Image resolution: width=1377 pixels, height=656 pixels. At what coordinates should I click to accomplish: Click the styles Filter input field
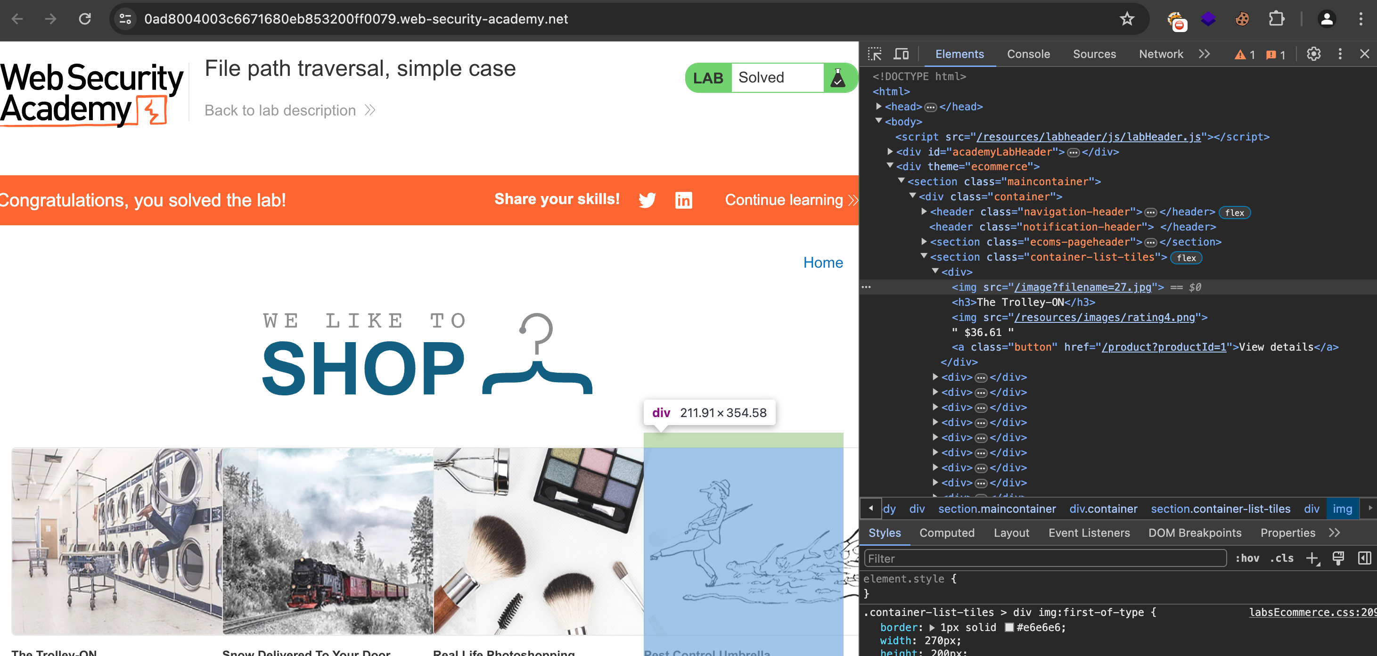(x=1044, y=559)
